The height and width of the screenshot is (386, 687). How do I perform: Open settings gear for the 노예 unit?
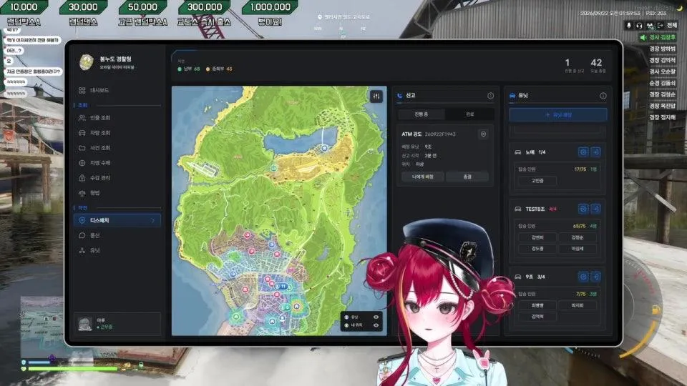tap(583, 152)
